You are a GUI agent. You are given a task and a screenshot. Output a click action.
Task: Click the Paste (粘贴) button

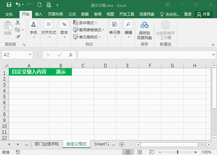tap(8, 30)
